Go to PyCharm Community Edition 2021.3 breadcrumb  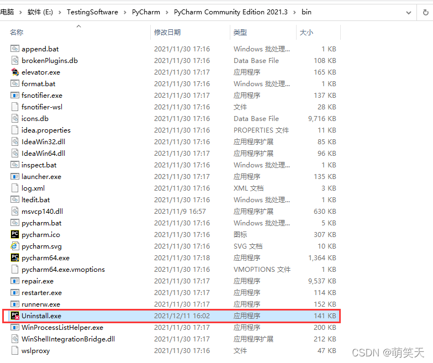point(231,12)
